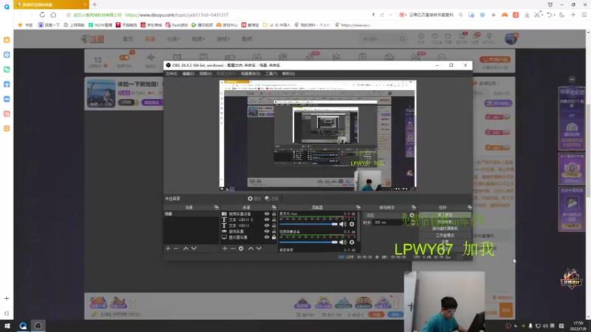591x332 pixels.
Task: Click the 启动虚拟摄像机 button in controls
Action: click(x=445, y=229)
